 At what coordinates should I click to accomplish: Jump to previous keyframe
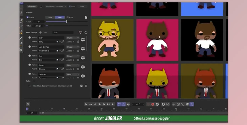(x=91, y=104)
